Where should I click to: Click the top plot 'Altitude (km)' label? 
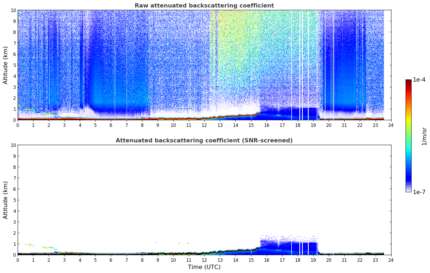point(6,65)
